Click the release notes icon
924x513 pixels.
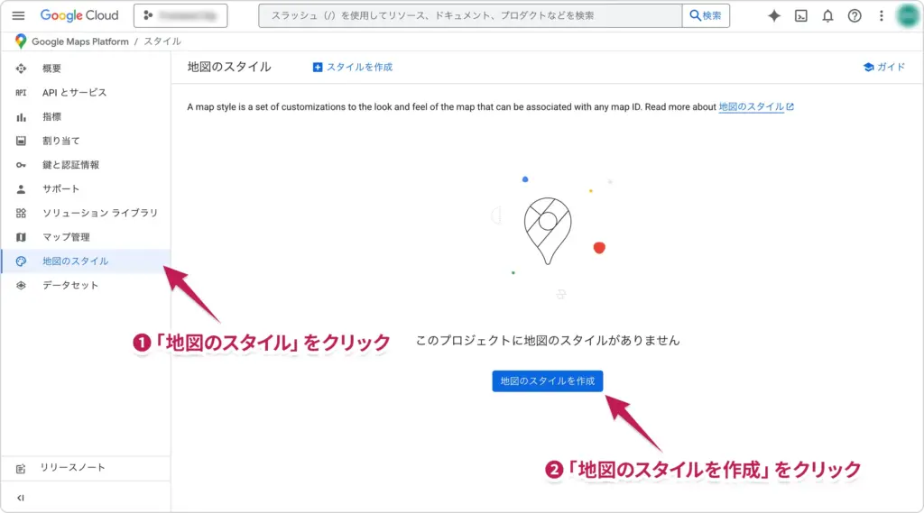tap(22, 468)
